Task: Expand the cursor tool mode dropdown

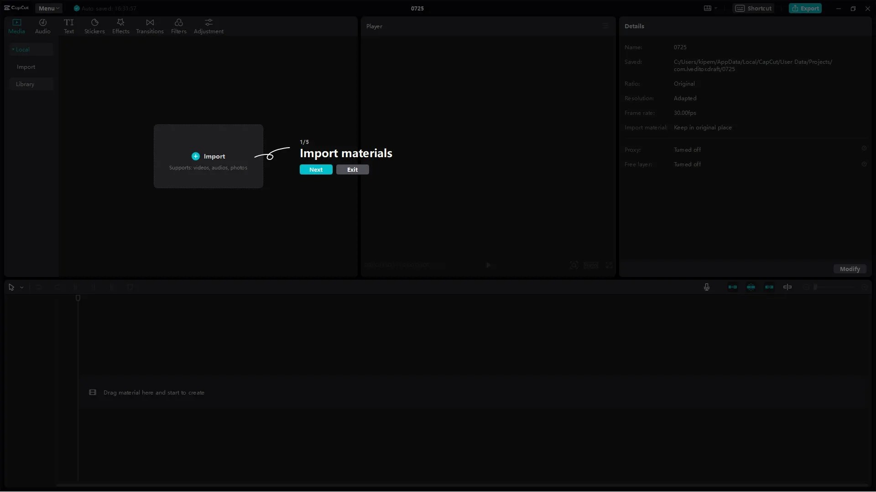Action: click(x=21, y=287)
